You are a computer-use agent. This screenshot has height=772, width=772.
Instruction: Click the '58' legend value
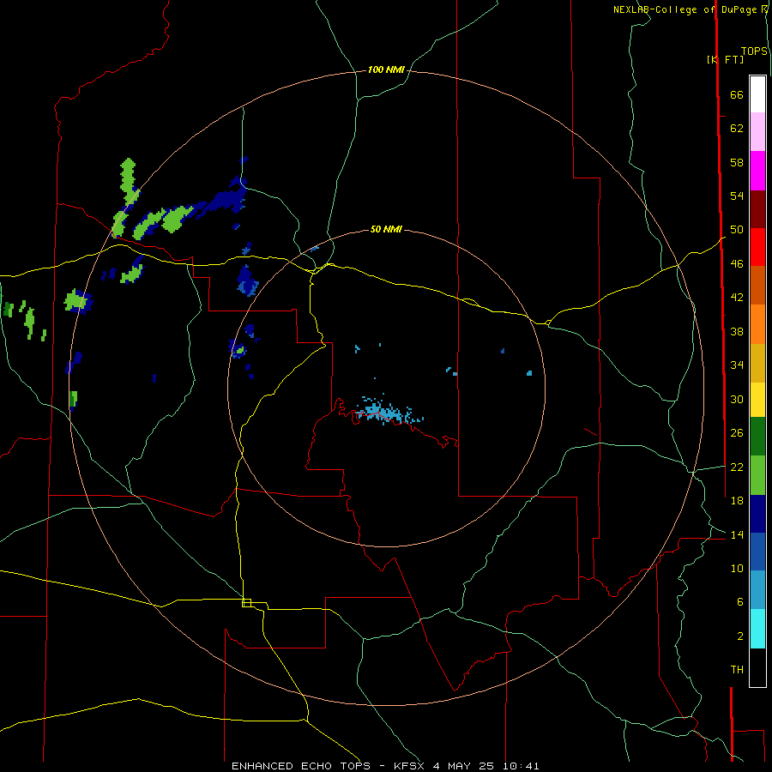[x=737, y=162]
